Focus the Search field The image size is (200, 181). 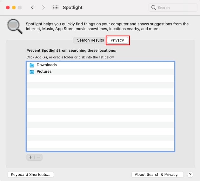coord(173,8)
